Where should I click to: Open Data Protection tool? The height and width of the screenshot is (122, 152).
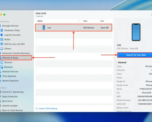[10, 97]
